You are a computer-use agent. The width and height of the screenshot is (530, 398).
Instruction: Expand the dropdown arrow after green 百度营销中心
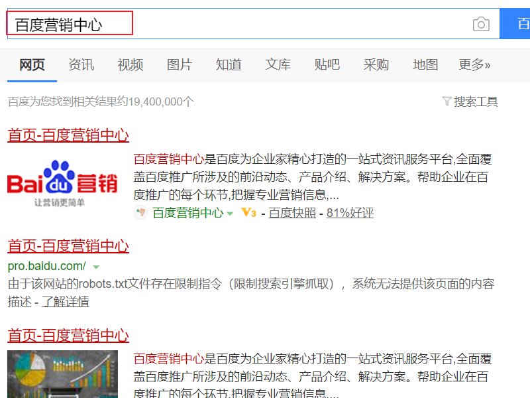[230, 214]
